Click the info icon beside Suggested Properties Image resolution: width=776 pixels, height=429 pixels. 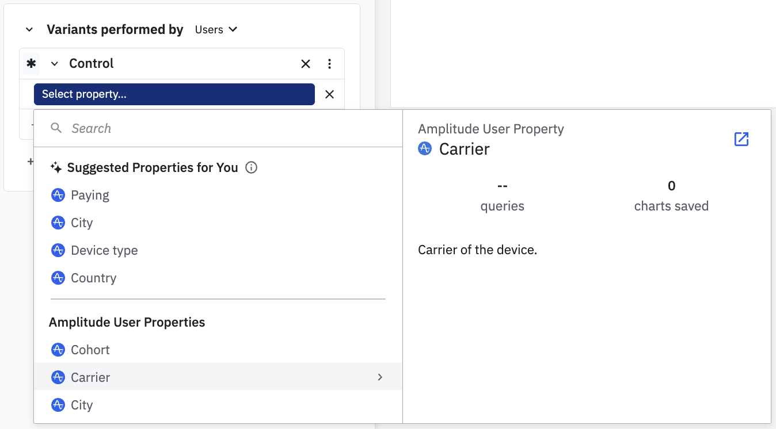click(x=251, y=167)
